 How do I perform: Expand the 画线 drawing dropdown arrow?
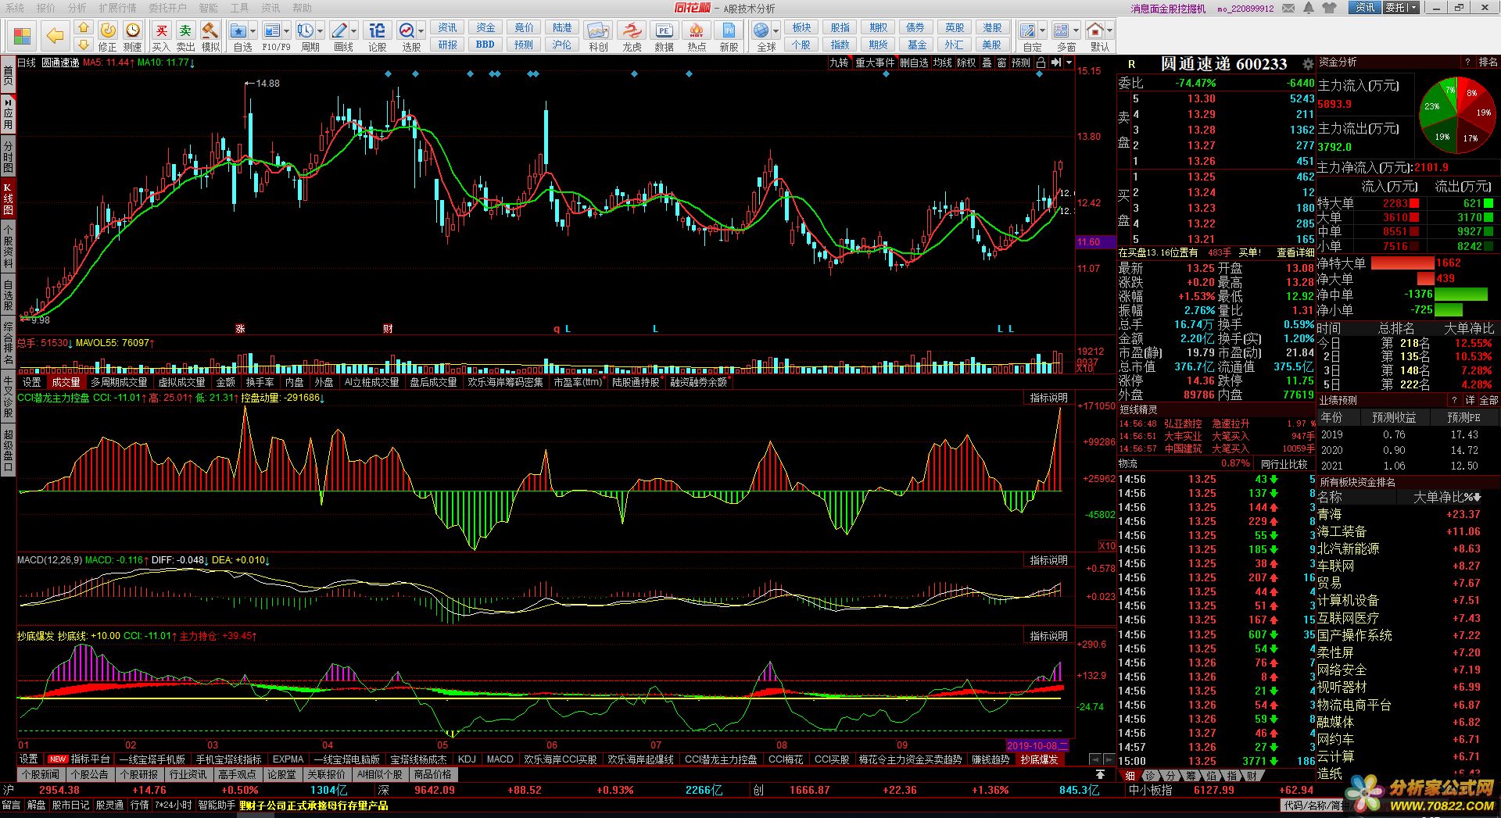[354, 31]
